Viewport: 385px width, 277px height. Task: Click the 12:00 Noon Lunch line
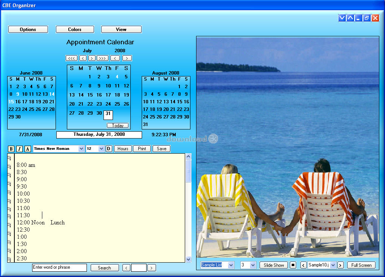click(41, 223)
